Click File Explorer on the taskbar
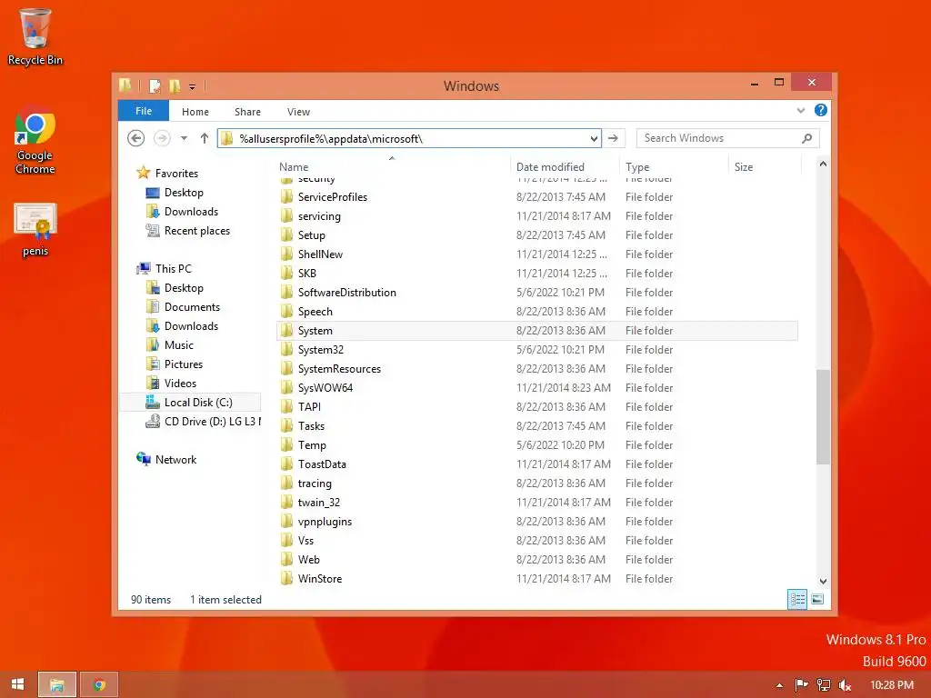Viewport: 931px width, 698px height. tap(57, 684)
